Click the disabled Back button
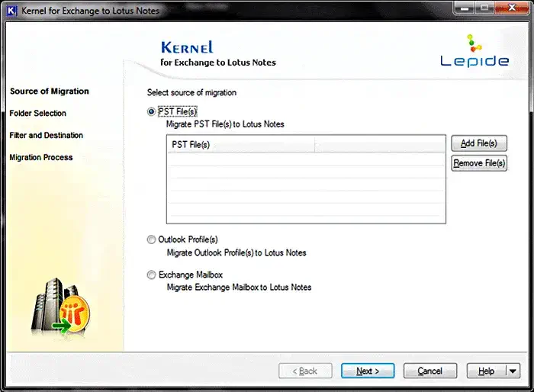Viewport: 534px width, 392px height. click(305, 371)
